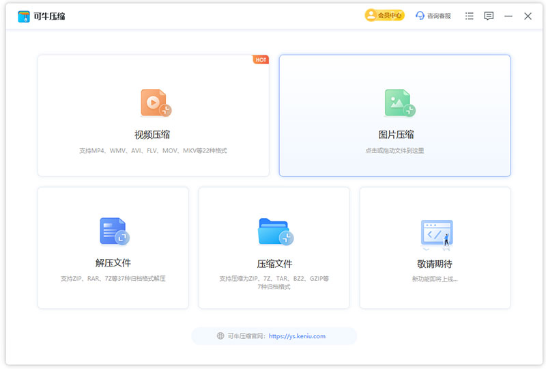The height and width of the screenshot is (369, 546).
Task: Open the list menu icon in title bar
Action: [469, 16]
